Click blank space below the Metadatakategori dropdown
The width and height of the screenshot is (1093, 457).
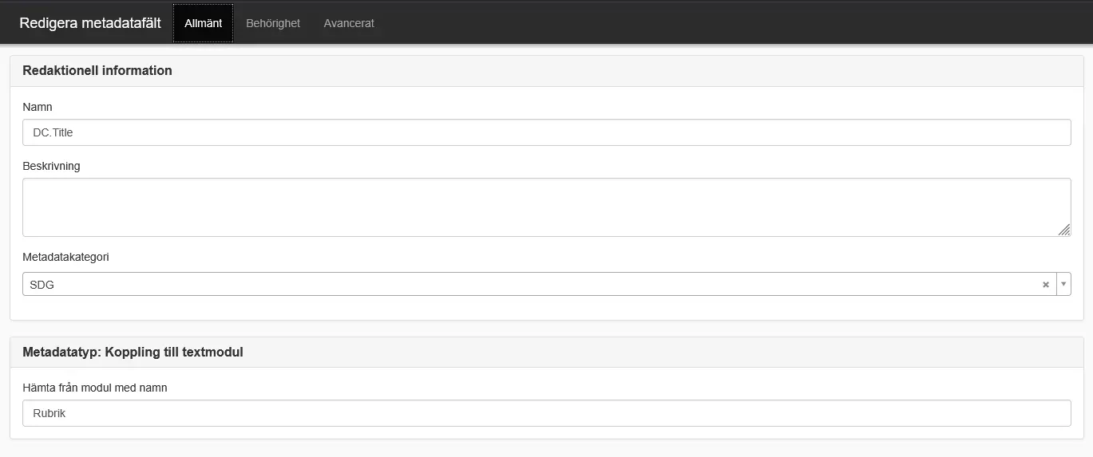546,308
